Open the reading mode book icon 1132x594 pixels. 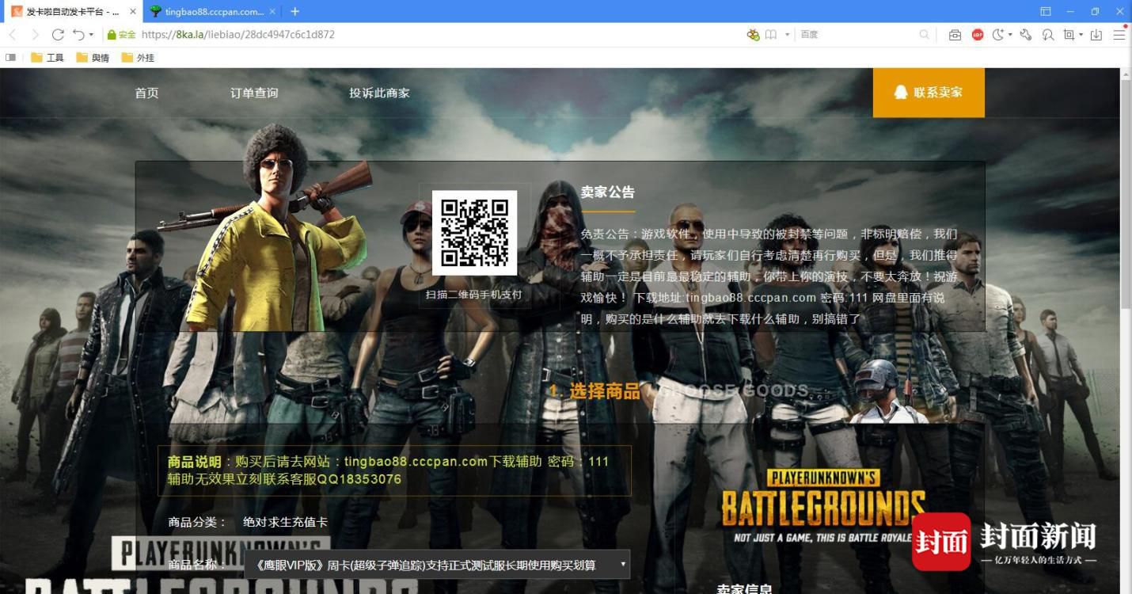click(x=770, y=35)
